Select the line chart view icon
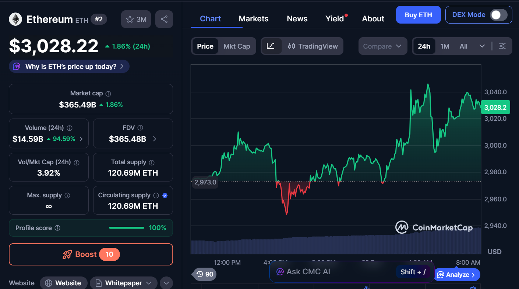The height and width of the screenshot is (289, 519). [x=271, y=46]
